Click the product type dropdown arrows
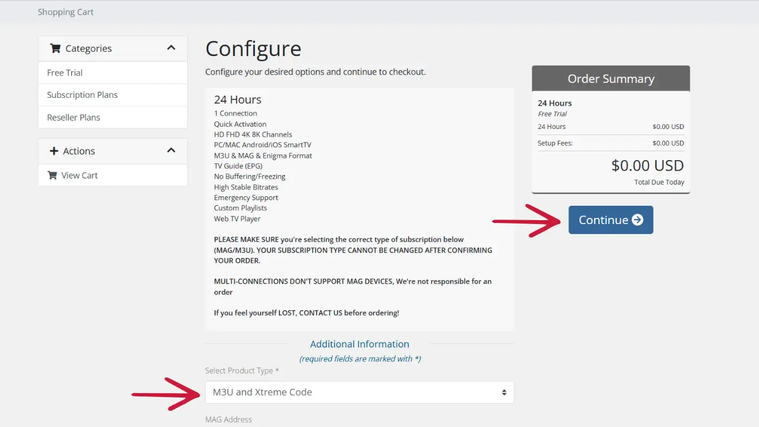Image resolution: width=759 pixels, height=427 pixels. [504, 392]
